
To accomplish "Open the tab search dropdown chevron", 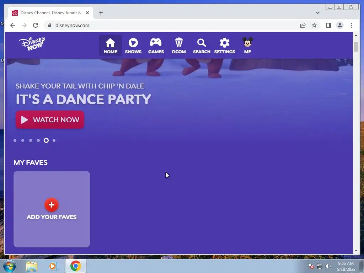I will [x=317, y=13].
